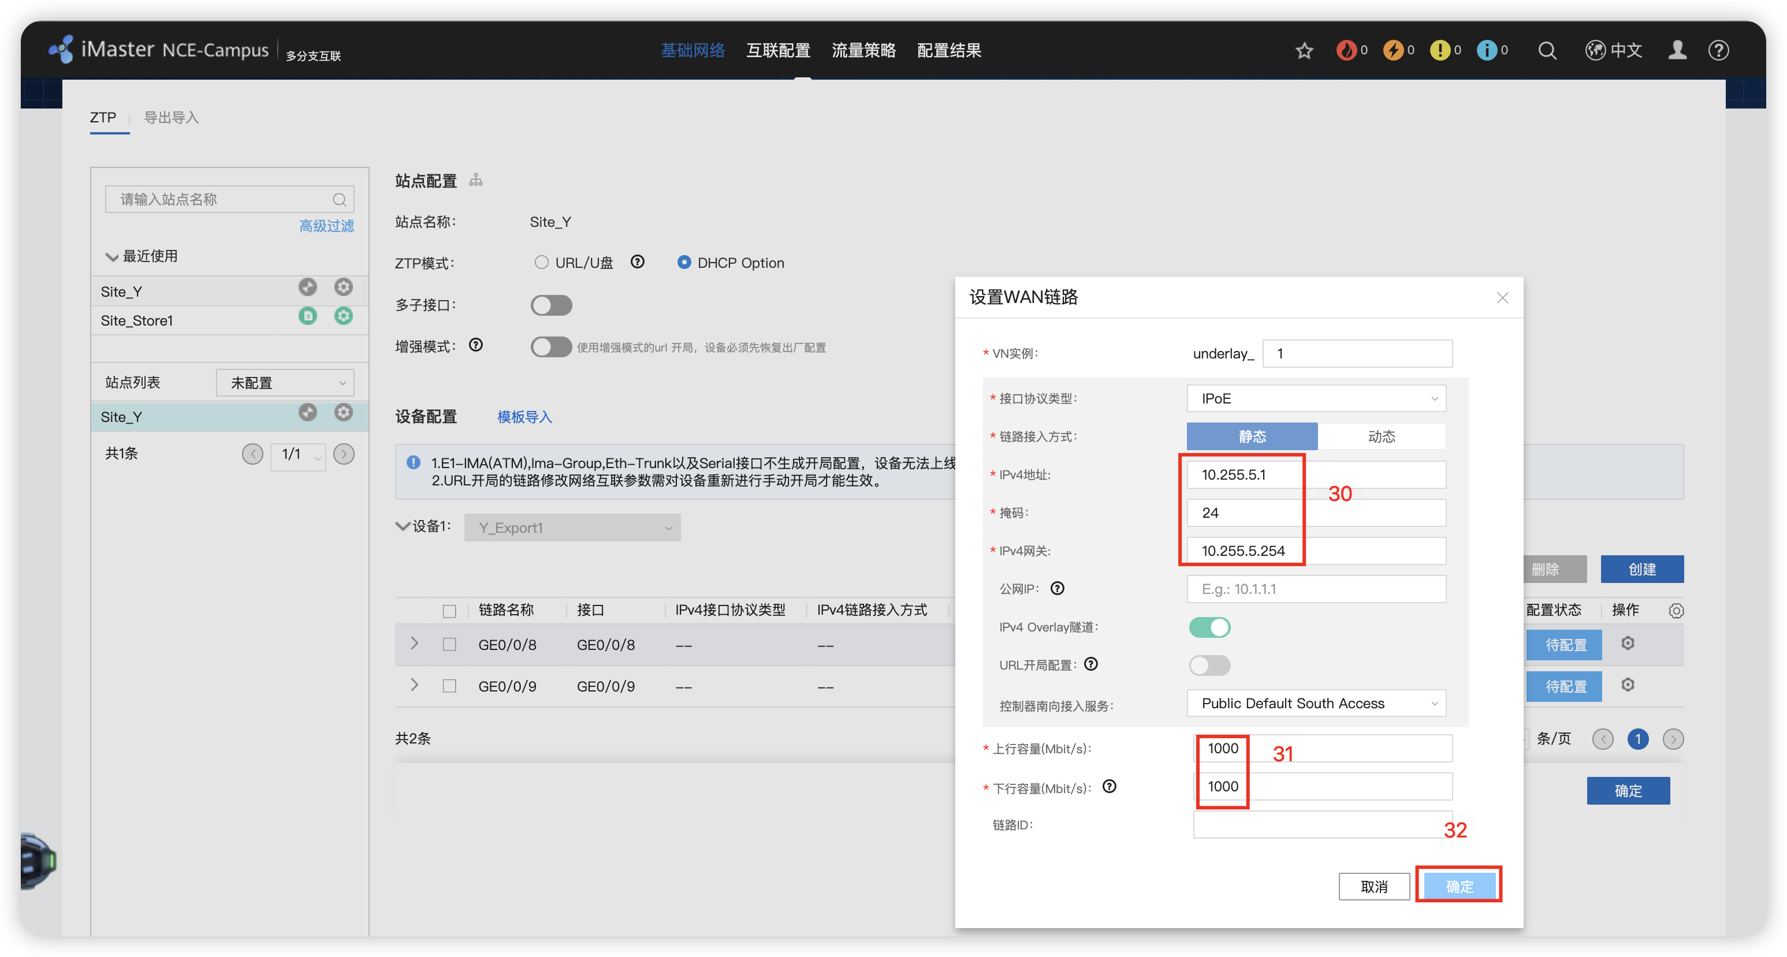This screenshot has height=957, width=1787.
Task: Click gear icon in GE0/0/8 row
Action: tap(1628, 644)
